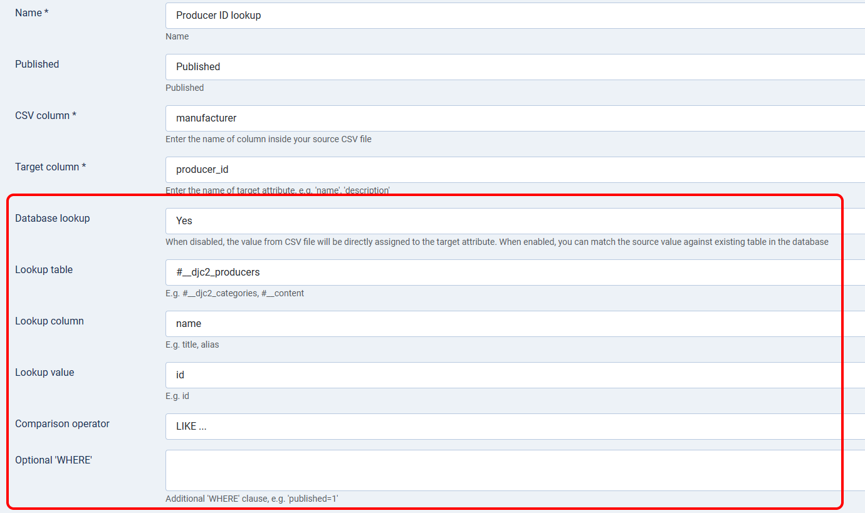This screenshot has height=513, width=865.
Task: Click the 'CSV column *' label
Action: click(x=46, y=115)
